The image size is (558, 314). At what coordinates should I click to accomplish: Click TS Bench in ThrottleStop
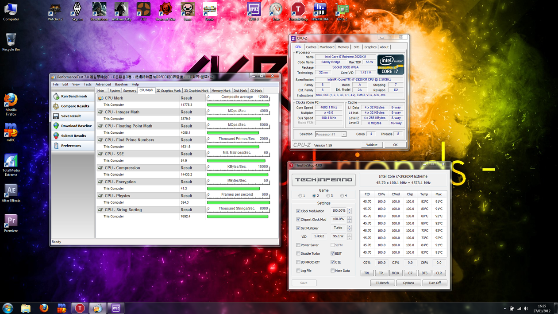(382, 283)
